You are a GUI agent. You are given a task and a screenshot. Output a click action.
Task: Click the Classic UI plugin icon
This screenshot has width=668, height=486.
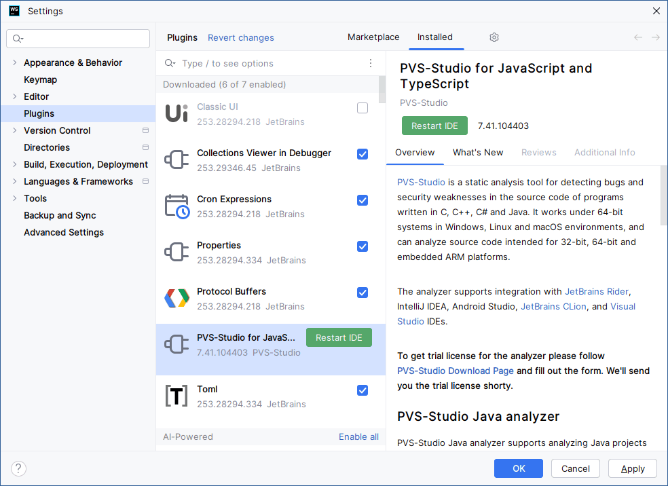pos(177,111)
